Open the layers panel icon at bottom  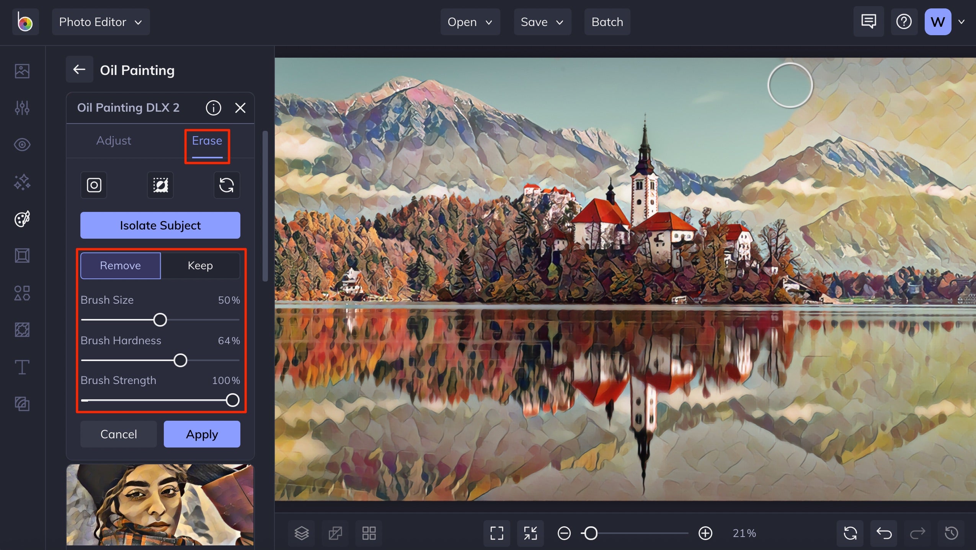click(302, 533)
